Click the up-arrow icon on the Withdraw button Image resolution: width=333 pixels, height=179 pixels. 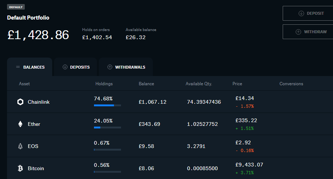tap(298, 32)
